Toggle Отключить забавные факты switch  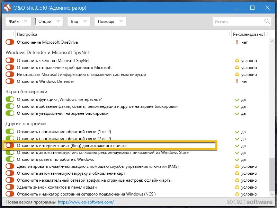click(10, 106)
